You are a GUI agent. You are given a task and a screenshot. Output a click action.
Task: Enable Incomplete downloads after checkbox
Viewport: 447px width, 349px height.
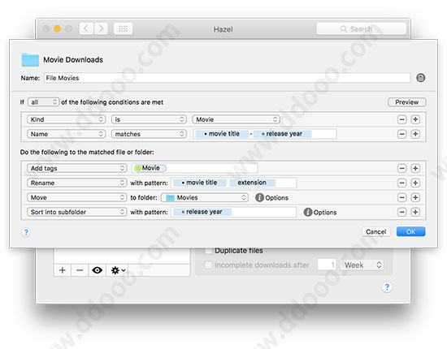click(208, 265)
